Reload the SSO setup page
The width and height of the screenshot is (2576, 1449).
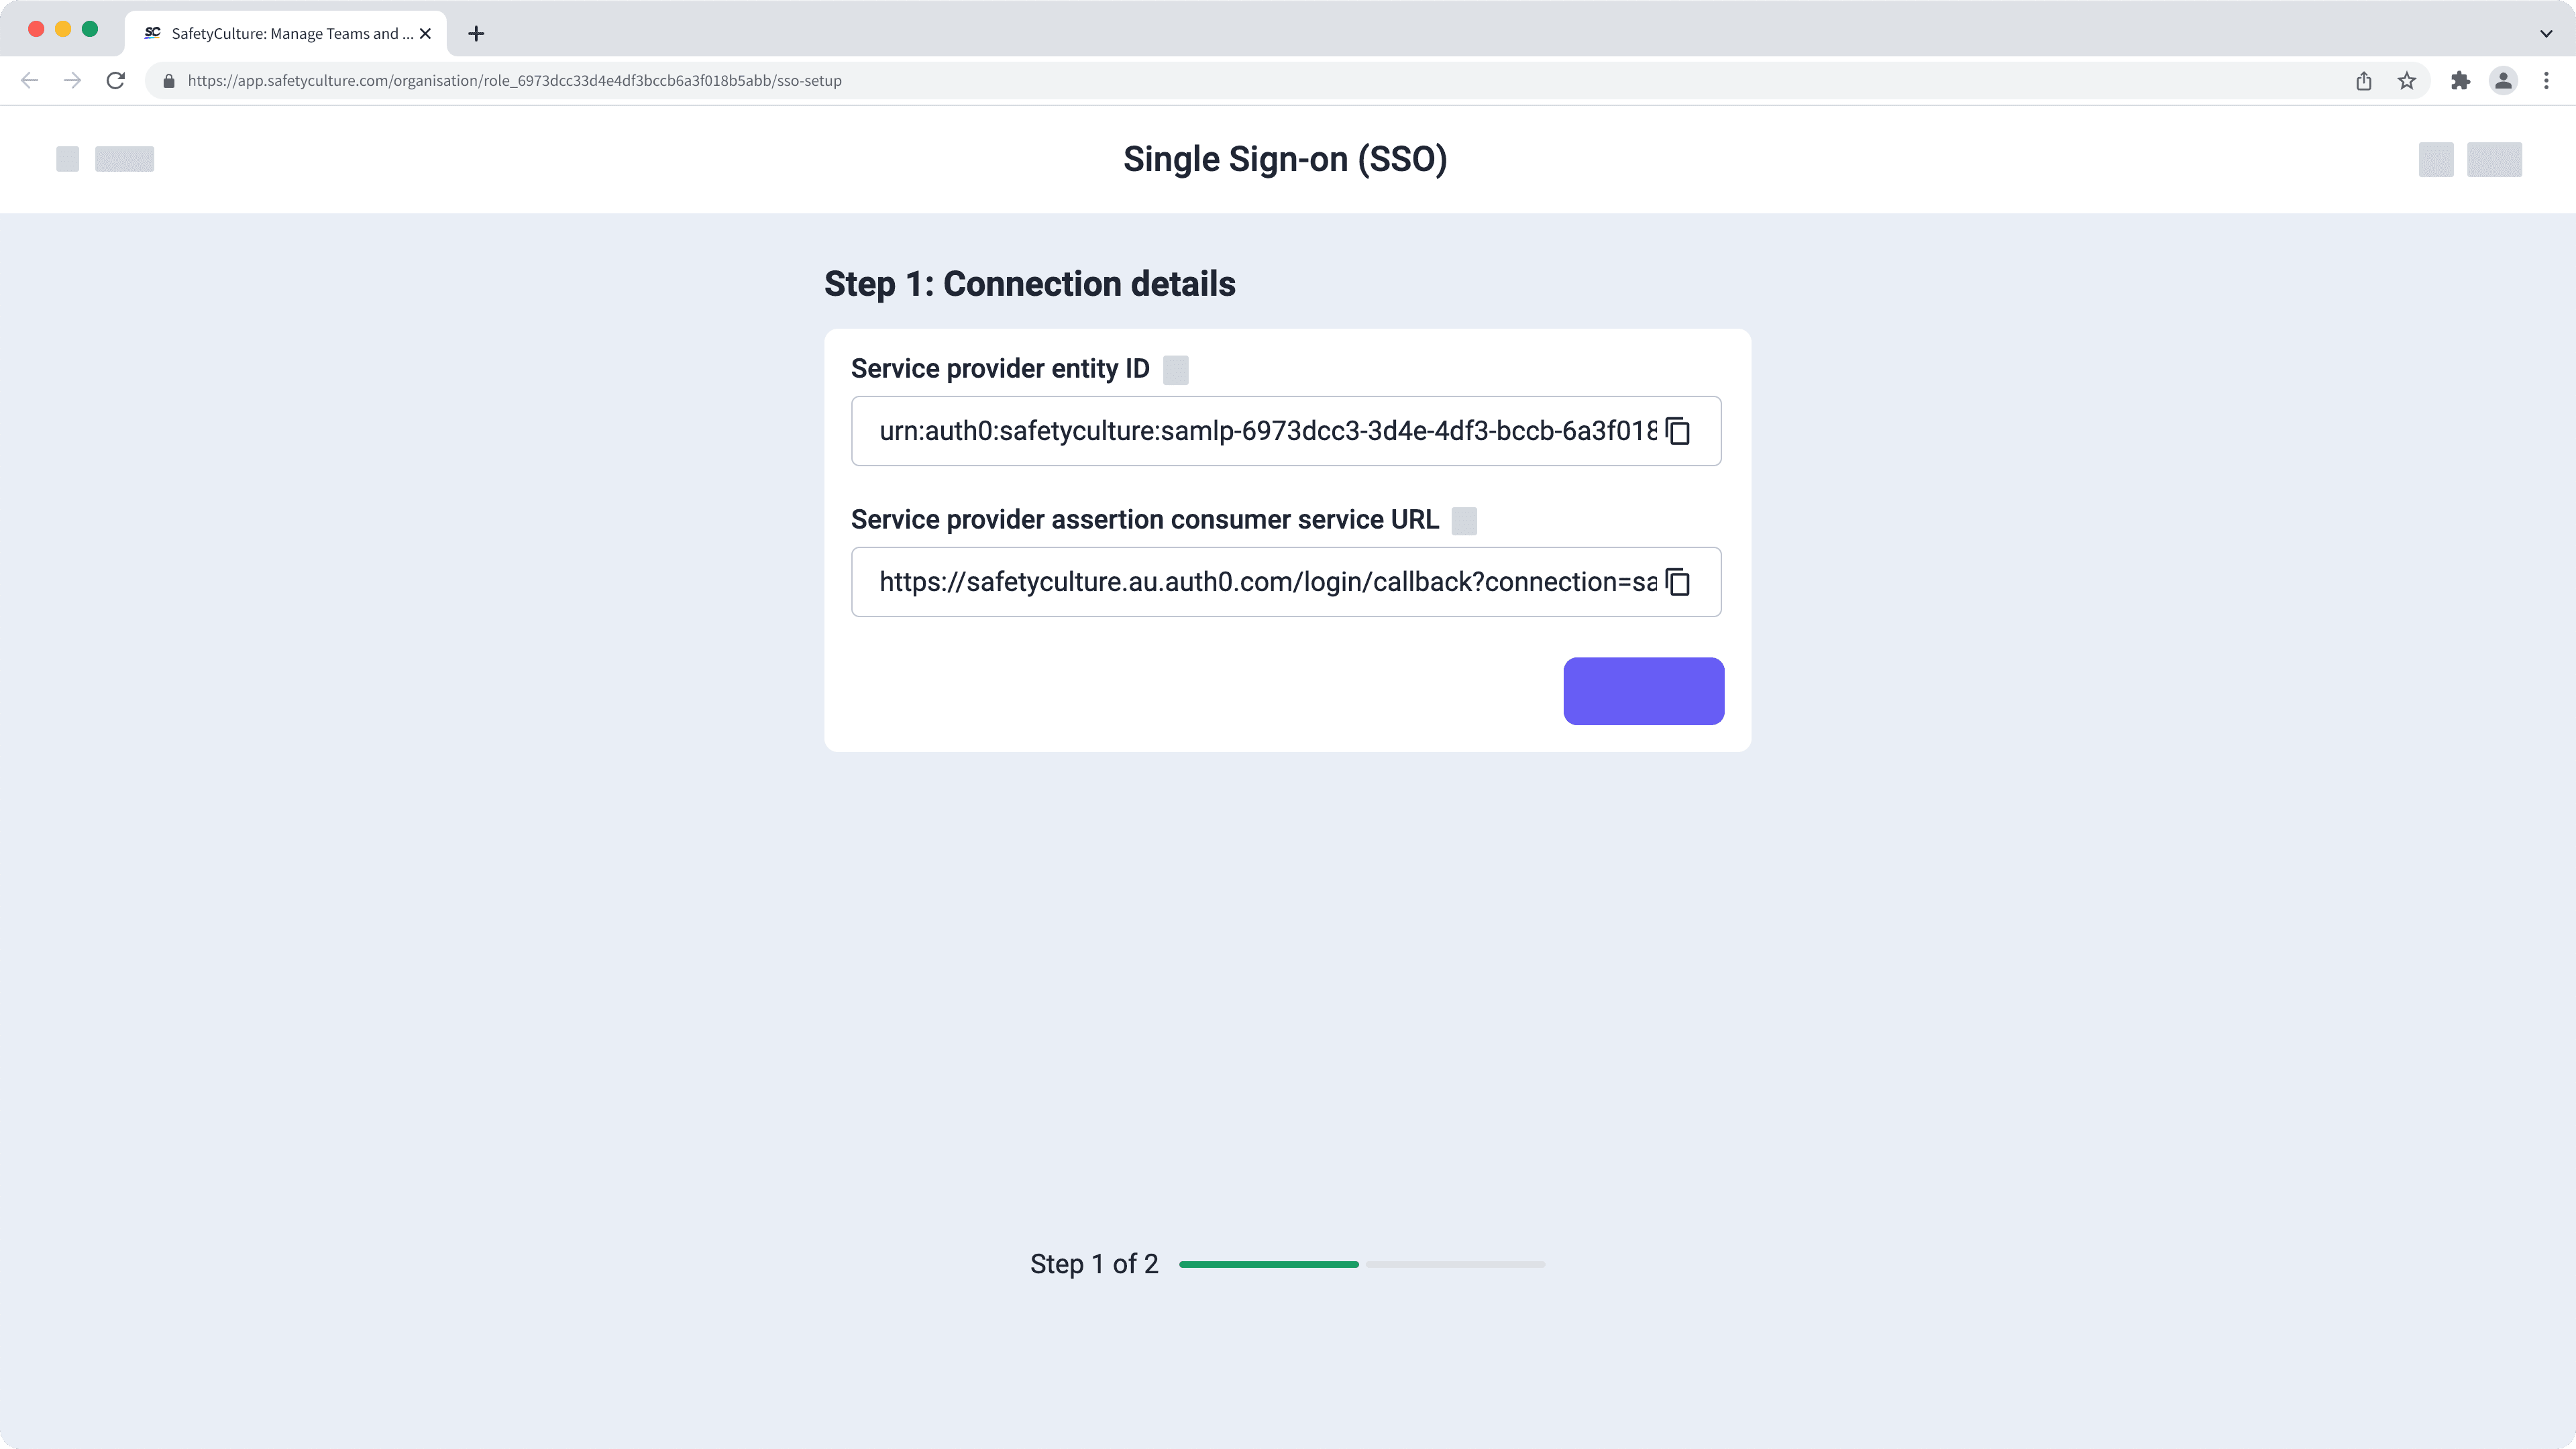click(x=114, y=80)
